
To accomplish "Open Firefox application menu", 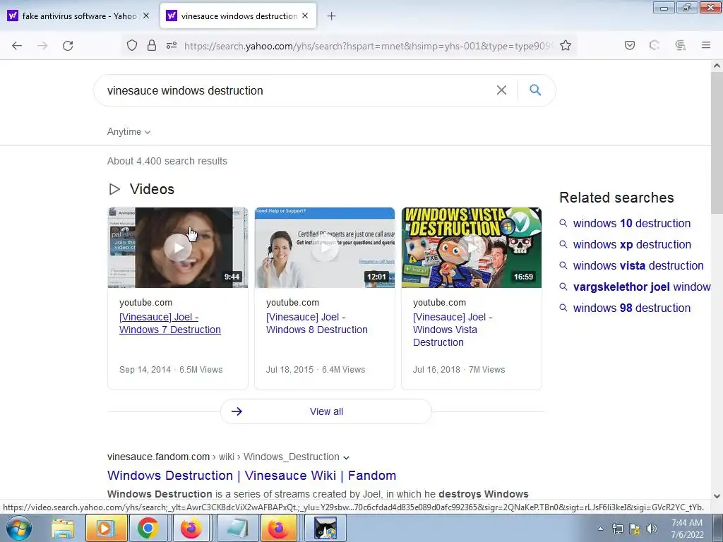I will coord(706,45).
